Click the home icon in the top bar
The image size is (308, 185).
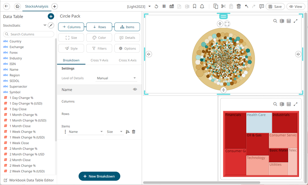point(17,6)
